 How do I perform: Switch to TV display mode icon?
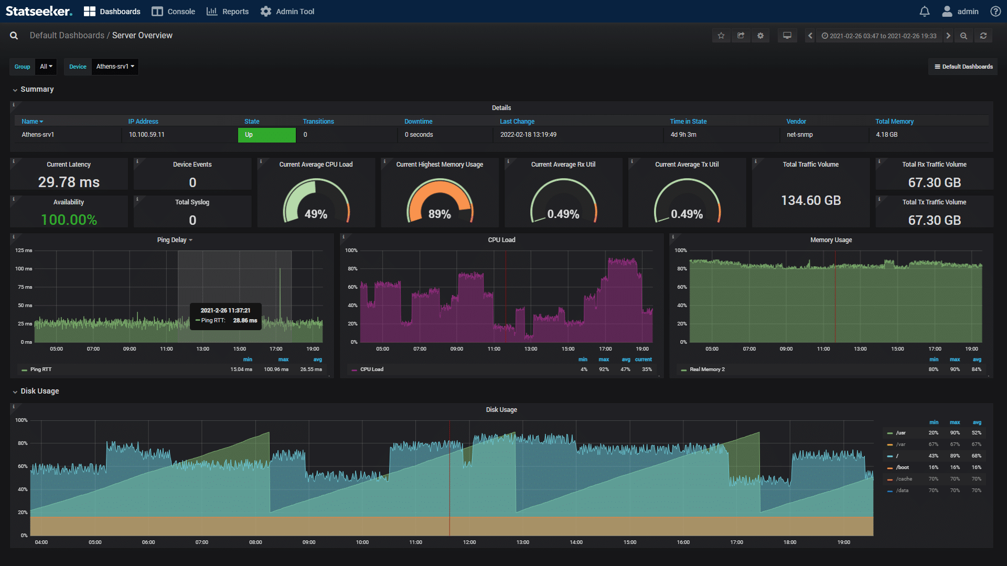[787, 36]
